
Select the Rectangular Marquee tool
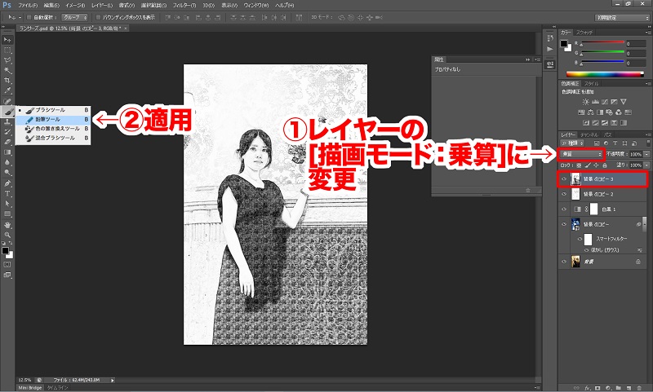point(7,50)
